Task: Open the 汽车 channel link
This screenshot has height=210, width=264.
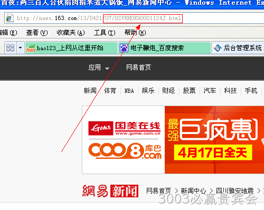Action: point(210,91)
